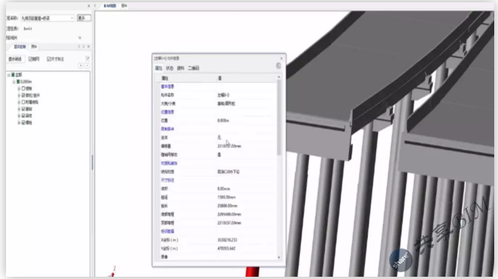
Task: Open the 状态 tab in component dialog
Action: (x=170, y=68)
